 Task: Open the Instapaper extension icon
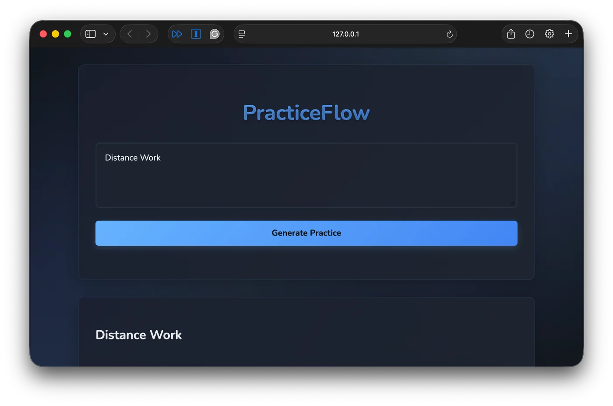(196, 34)
